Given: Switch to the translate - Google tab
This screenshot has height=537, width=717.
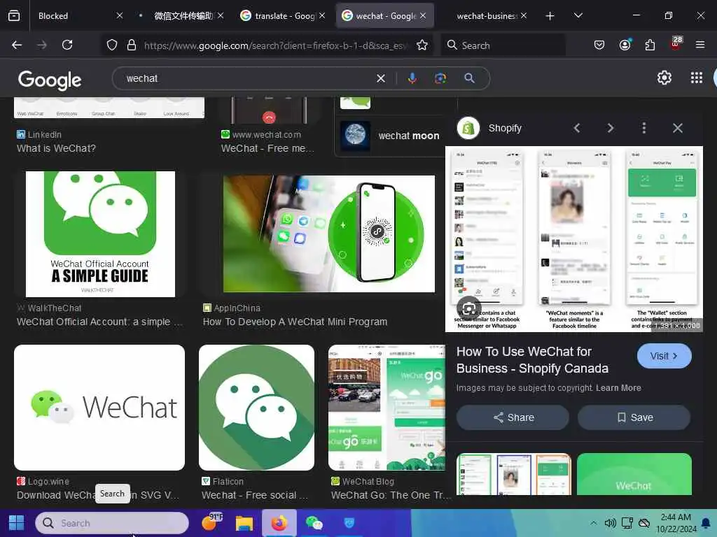Looking at the screenshot, I should pos(284,16).
